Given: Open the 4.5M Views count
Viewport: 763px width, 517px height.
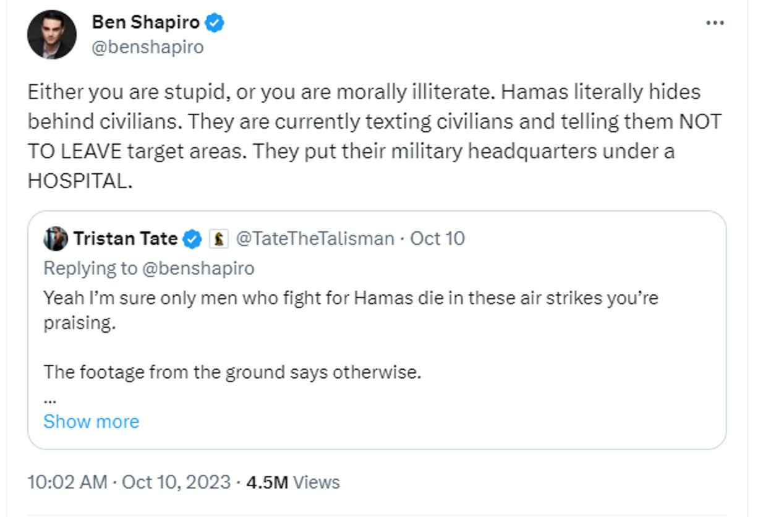Looking at the screenshot, I should [293, 482].
